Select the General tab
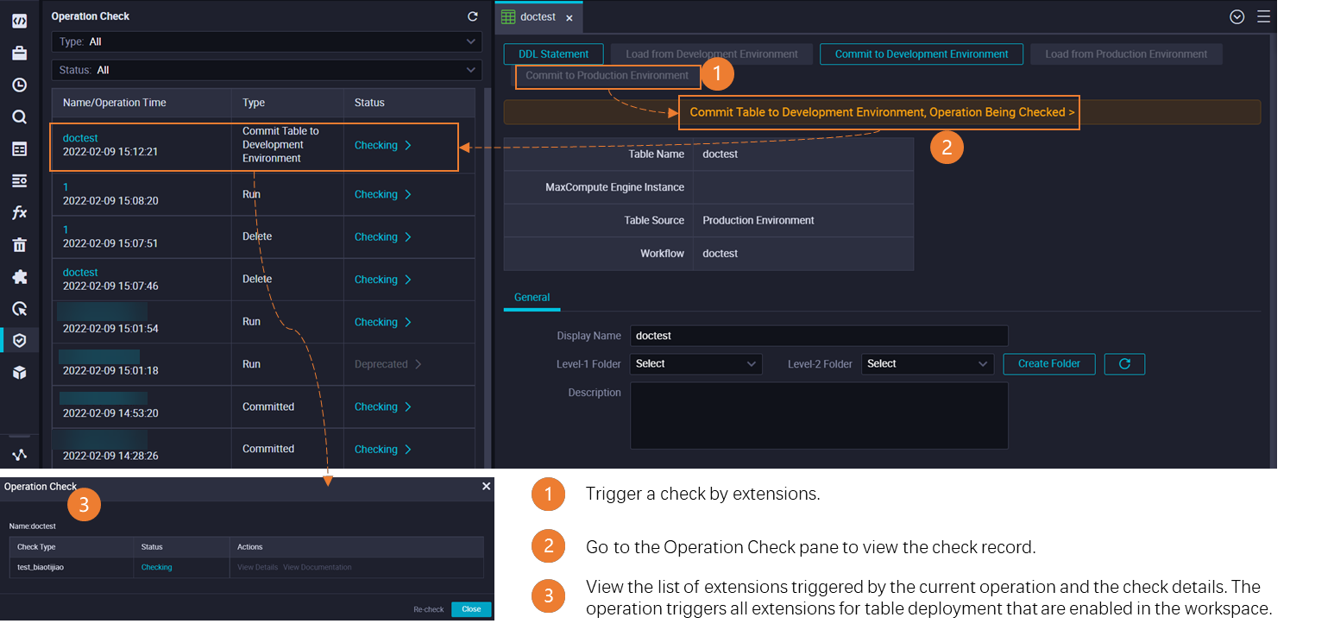Viewport: 1334px width, 630px height. [x=532, y=298]
